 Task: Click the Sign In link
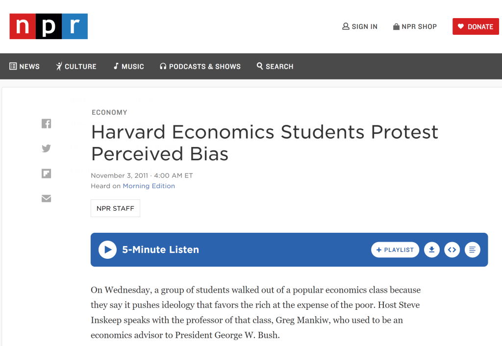pos(360,26)
